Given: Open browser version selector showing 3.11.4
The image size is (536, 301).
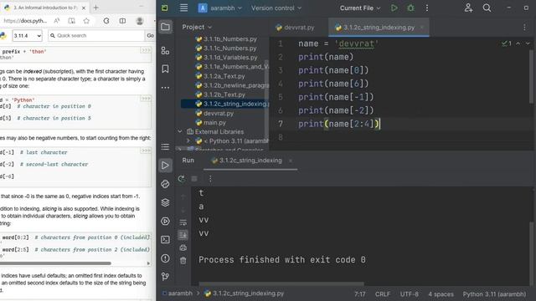Looking at the screenshot, I should coord(27,35).
